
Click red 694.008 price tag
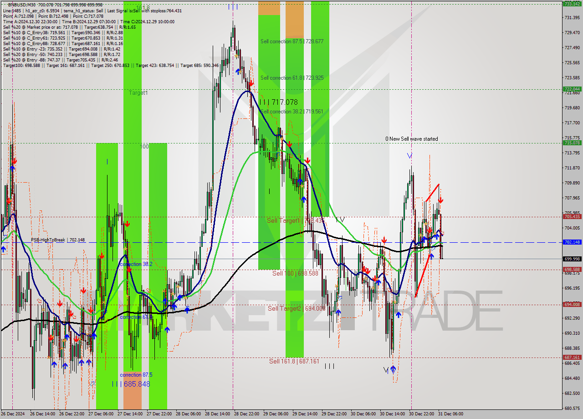pos(572,305)
